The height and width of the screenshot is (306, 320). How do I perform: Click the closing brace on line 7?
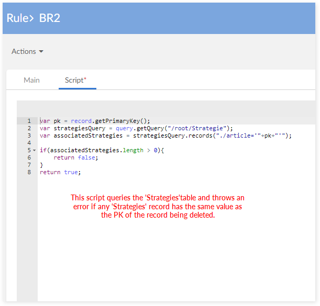tap(41, 165)
